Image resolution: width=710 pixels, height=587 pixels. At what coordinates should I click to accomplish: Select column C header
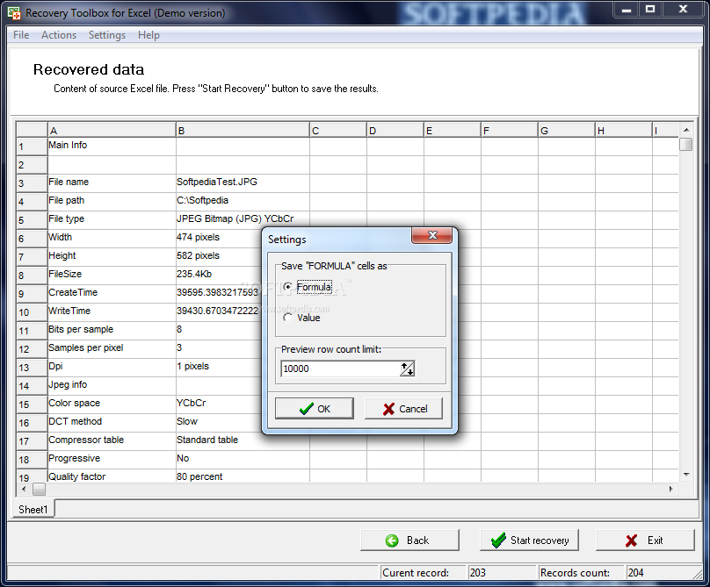337,130
